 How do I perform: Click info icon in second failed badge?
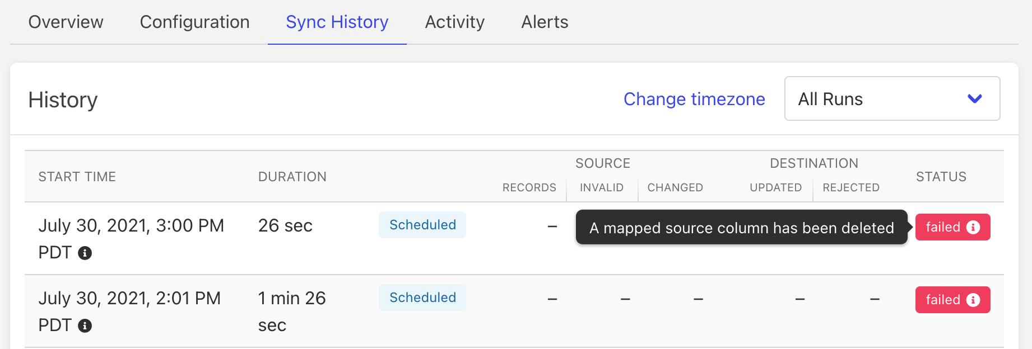973,300
